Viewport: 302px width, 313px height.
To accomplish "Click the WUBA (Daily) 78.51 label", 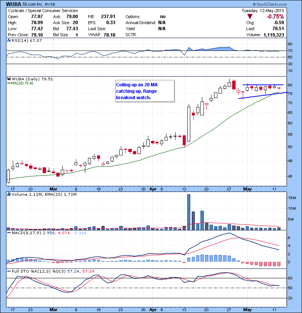I will (32, 79).
